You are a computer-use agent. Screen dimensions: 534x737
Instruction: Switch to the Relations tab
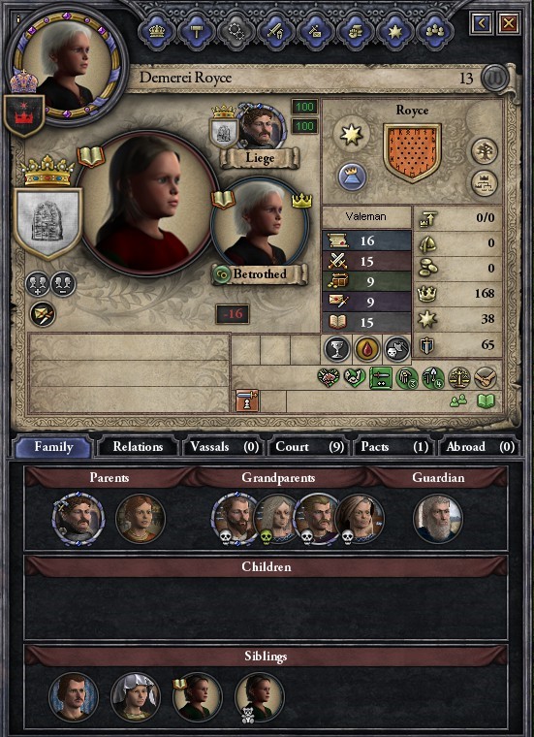pyautogui.click(x=138, y=447)
